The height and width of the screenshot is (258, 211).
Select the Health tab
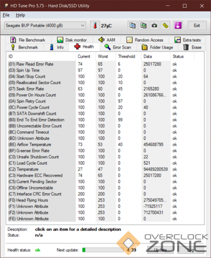pos(84,47)
